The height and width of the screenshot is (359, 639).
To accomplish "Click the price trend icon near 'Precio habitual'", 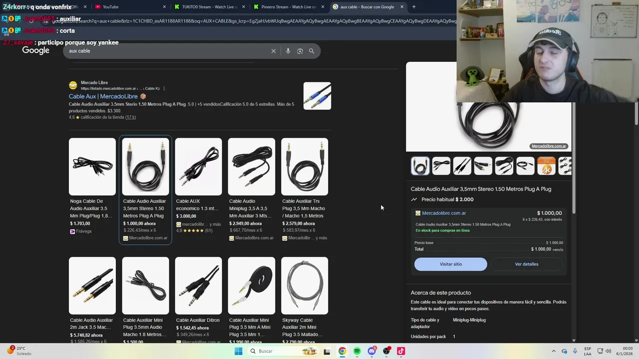I will 414,199.
